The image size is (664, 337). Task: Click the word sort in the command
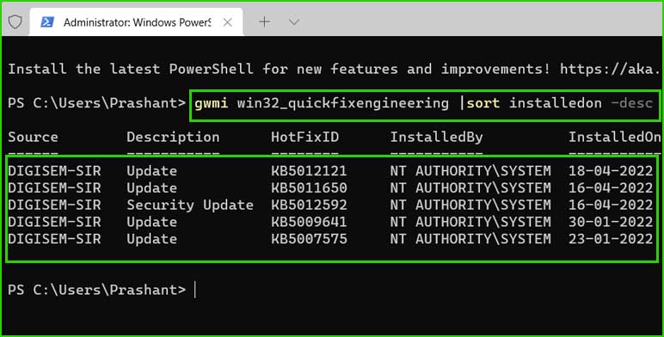[483, 103]
